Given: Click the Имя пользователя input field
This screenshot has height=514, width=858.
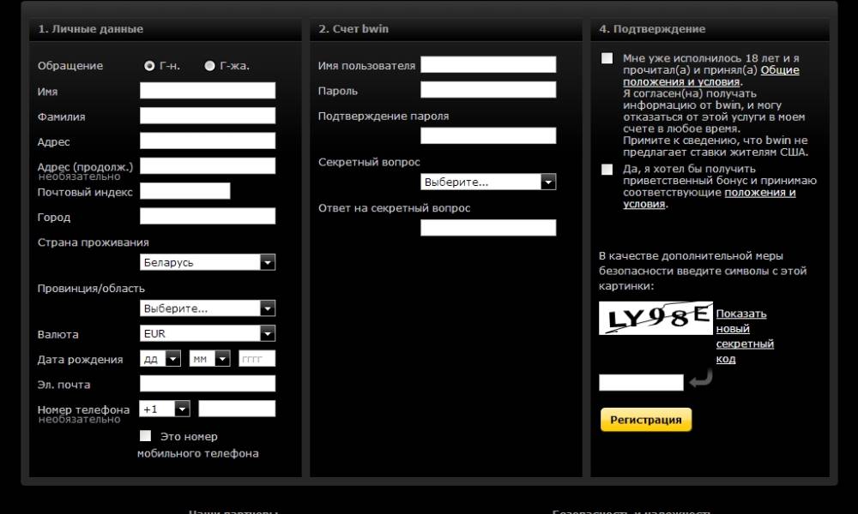Looking at the screenshot, I should click(488, 65).
